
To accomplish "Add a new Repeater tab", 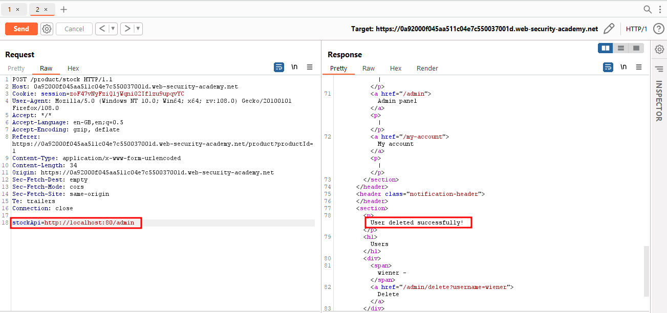I will [x=63, y=9].
